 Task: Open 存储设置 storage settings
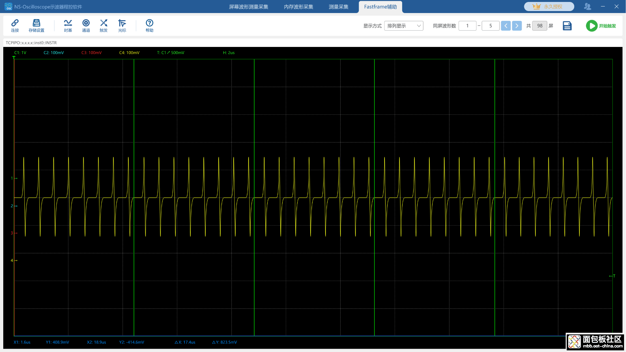pos(36,25)
